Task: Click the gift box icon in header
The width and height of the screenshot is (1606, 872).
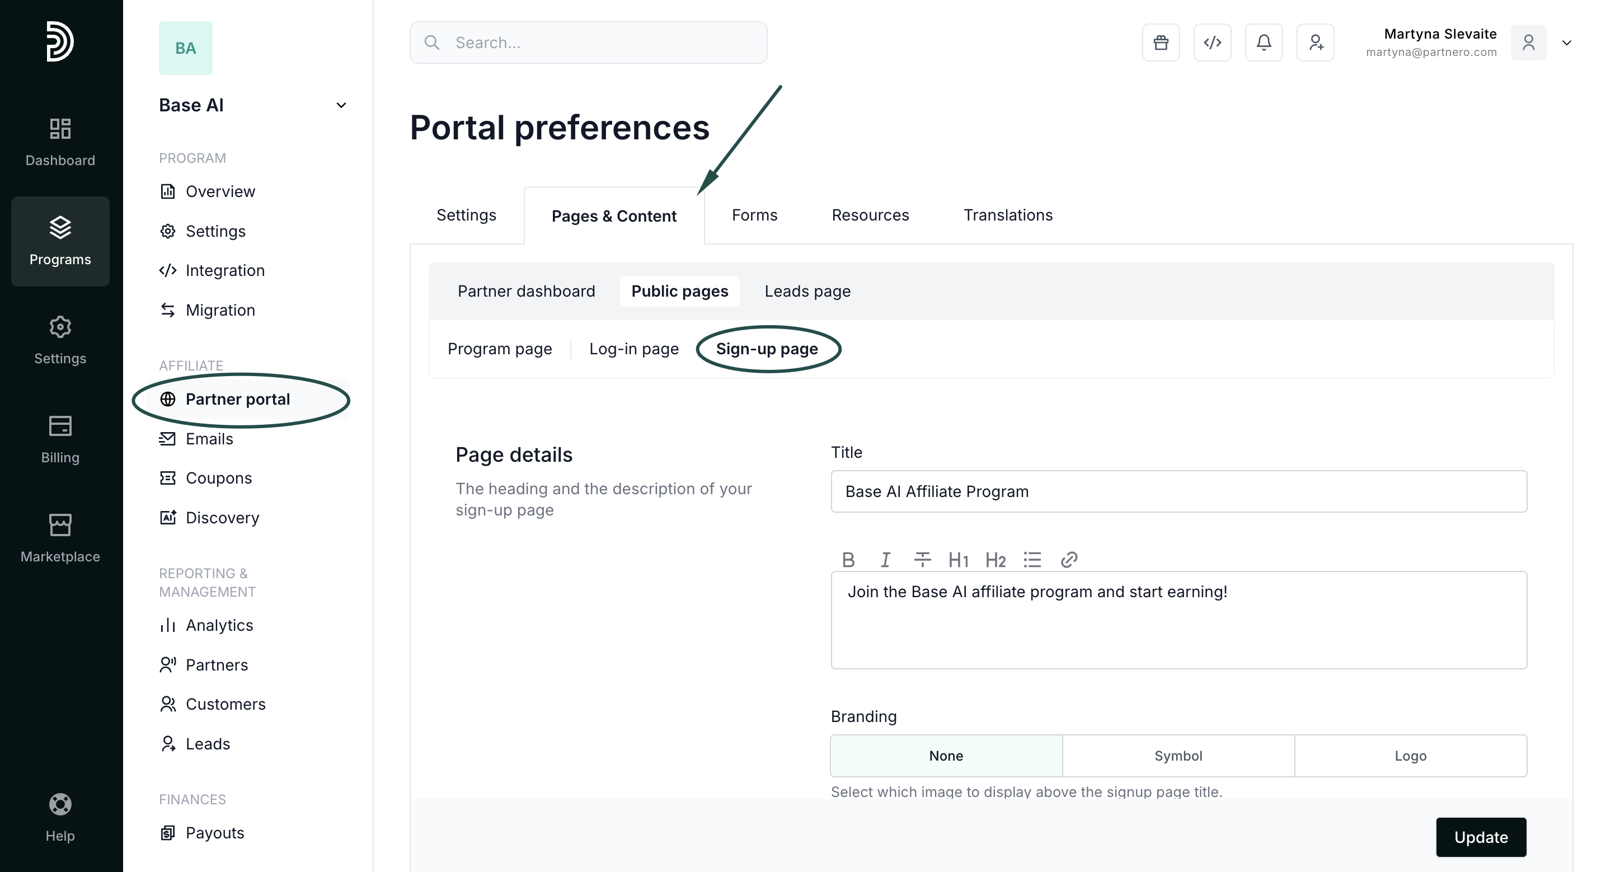Action: (1160, 43)
